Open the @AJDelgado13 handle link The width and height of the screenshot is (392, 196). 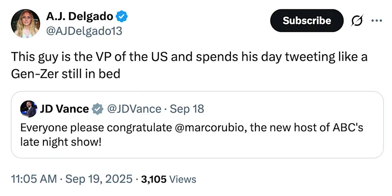click(84, 31)
